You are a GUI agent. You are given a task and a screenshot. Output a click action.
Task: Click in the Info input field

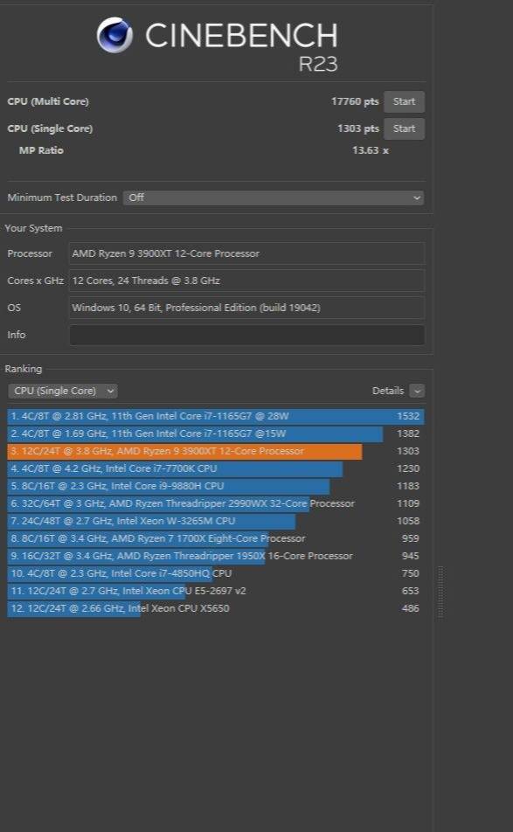[x=246, y=335]
